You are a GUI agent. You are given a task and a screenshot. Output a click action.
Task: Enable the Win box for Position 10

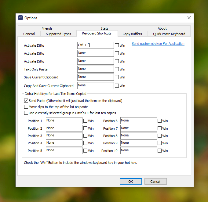[x=159, y=151]
